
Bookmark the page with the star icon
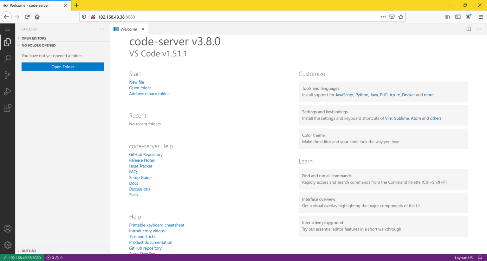tap(401, 16)
